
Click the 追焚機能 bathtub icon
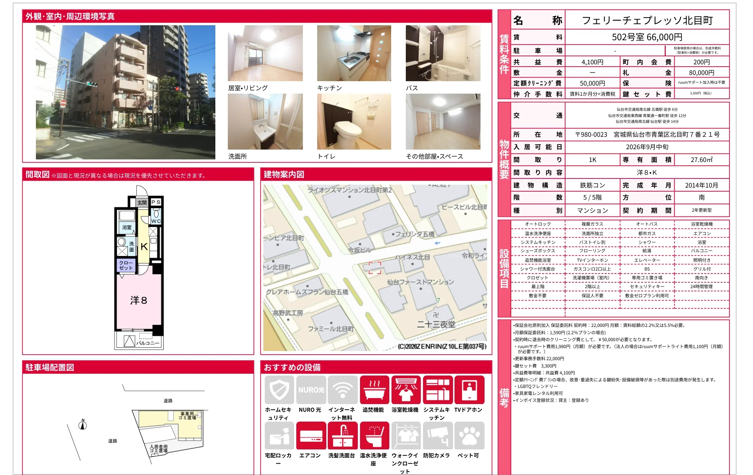coord(375,390)
